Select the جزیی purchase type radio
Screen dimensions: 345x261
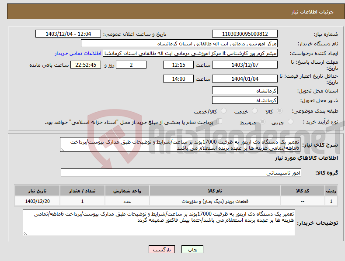tap(290, 121)
